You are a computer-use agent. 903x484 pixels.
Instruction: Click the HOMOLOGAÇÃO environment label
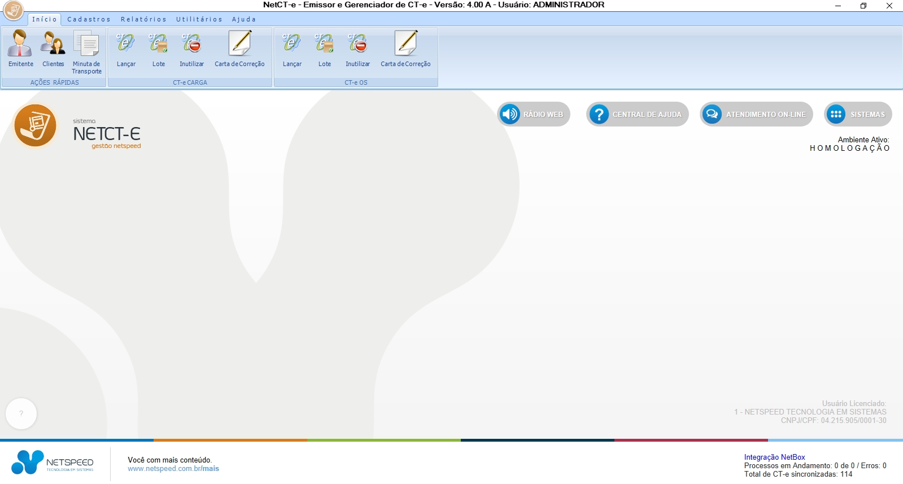(x=850, y=149)
